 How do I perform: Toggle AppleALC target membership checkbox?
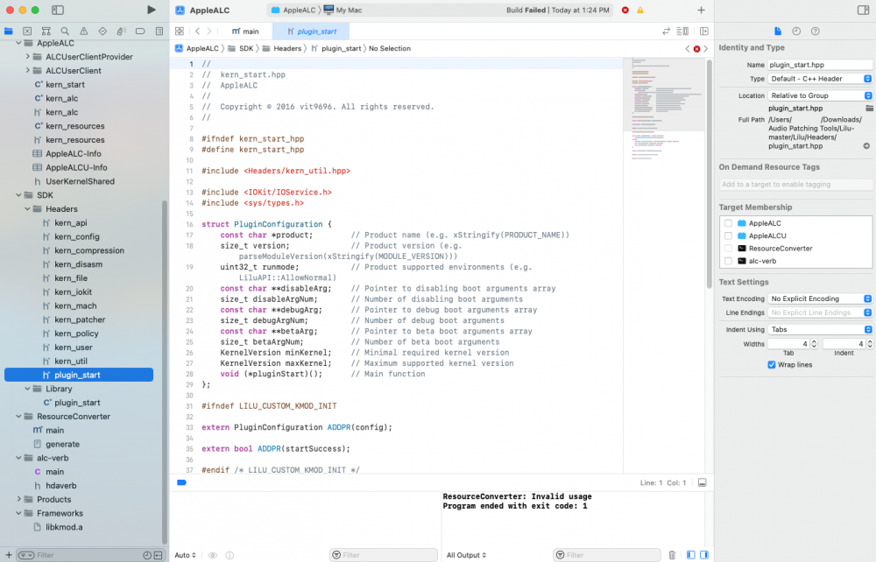728,223
